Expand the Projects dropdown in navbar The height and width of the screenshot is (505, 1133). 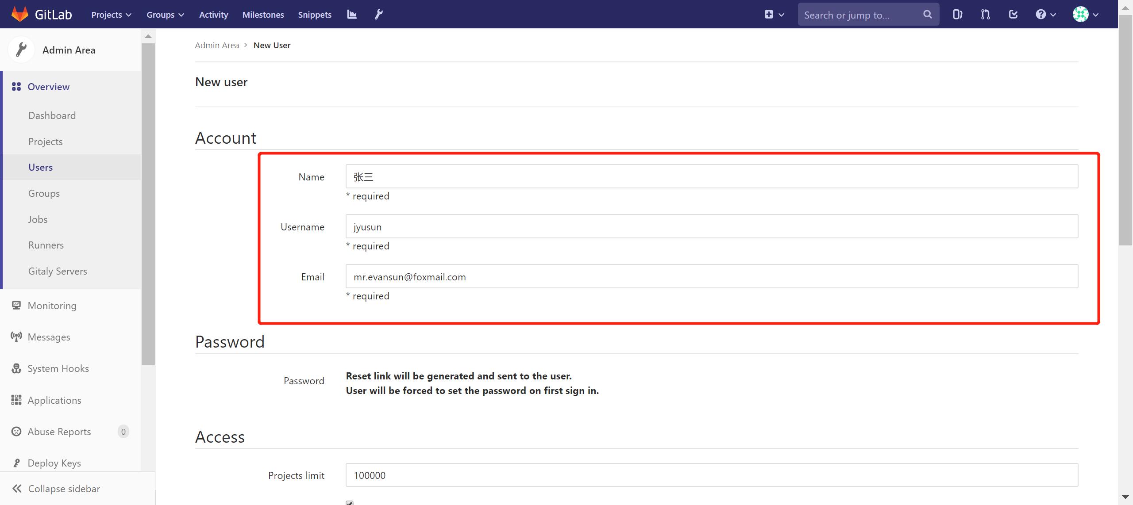coord(111,15)
